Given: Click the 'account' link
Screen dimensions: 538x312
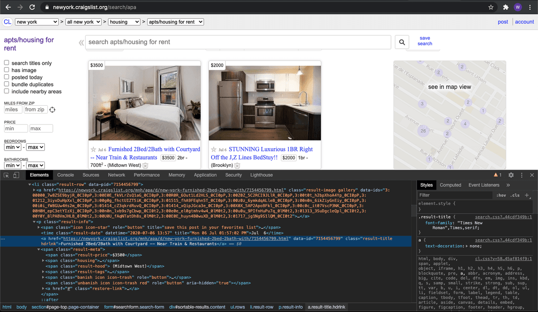Looking at the screenshot, I should tap(525, 22).
